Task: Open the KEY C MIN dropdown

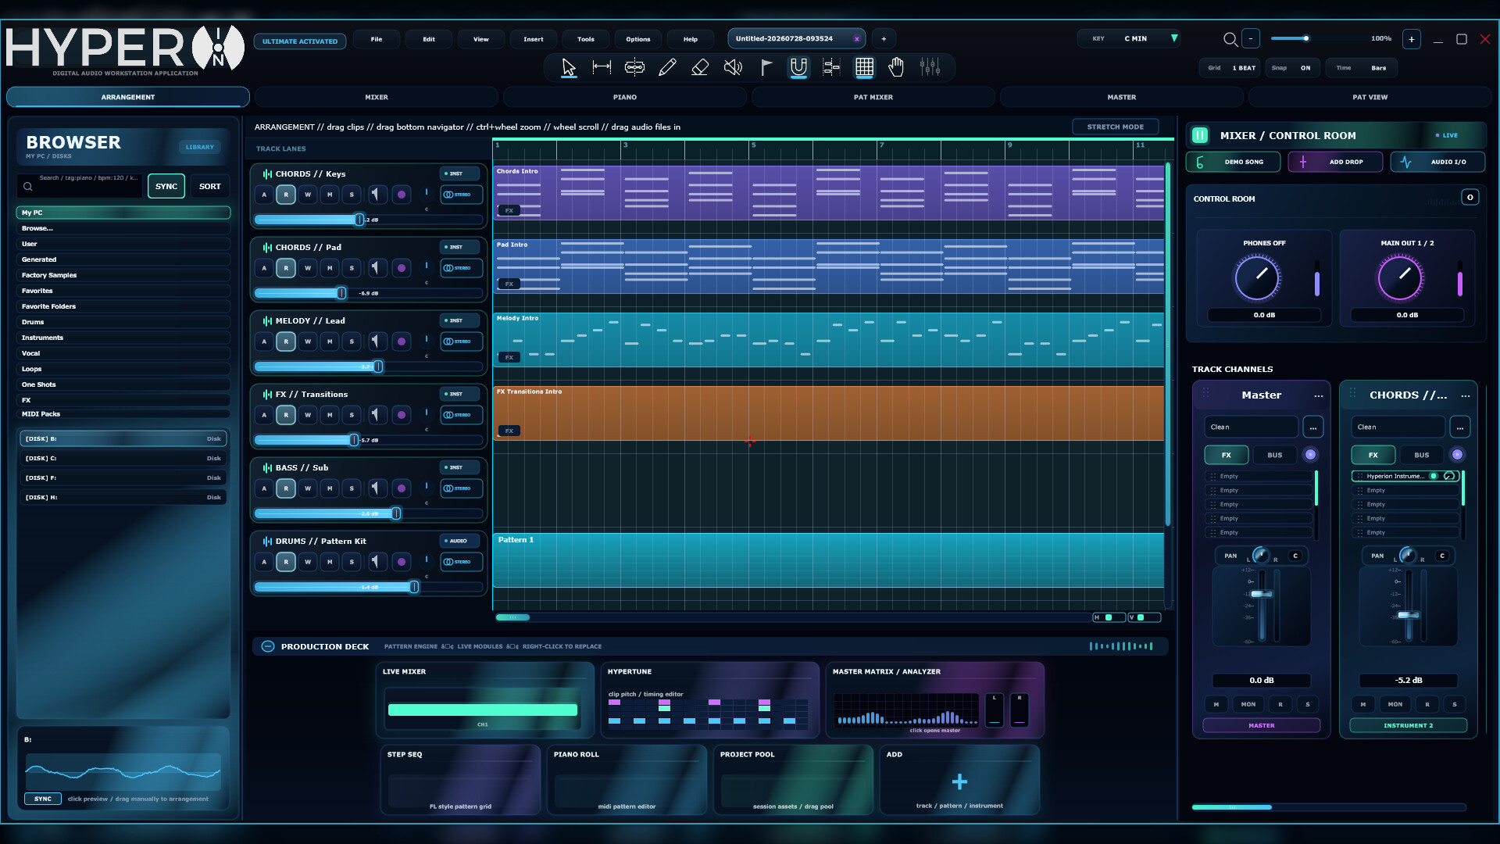Action: pos(1130,38)
